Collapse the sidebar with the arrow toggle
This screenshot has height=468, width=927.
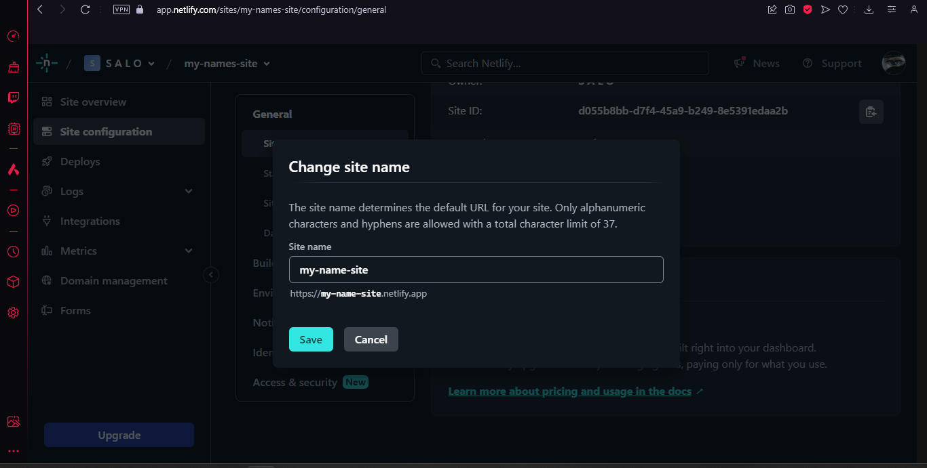[x=211, y=275]
